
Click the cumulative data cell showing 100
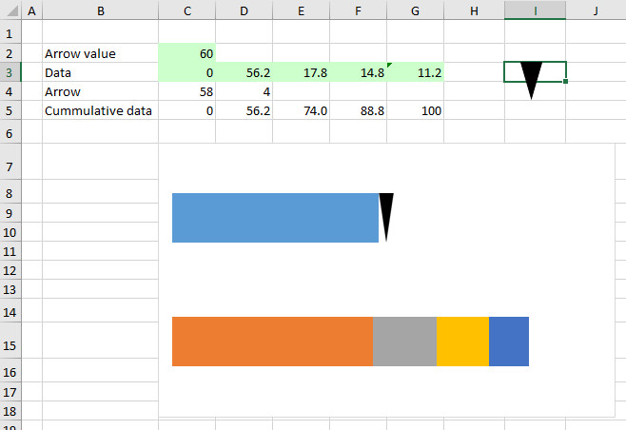416,110
